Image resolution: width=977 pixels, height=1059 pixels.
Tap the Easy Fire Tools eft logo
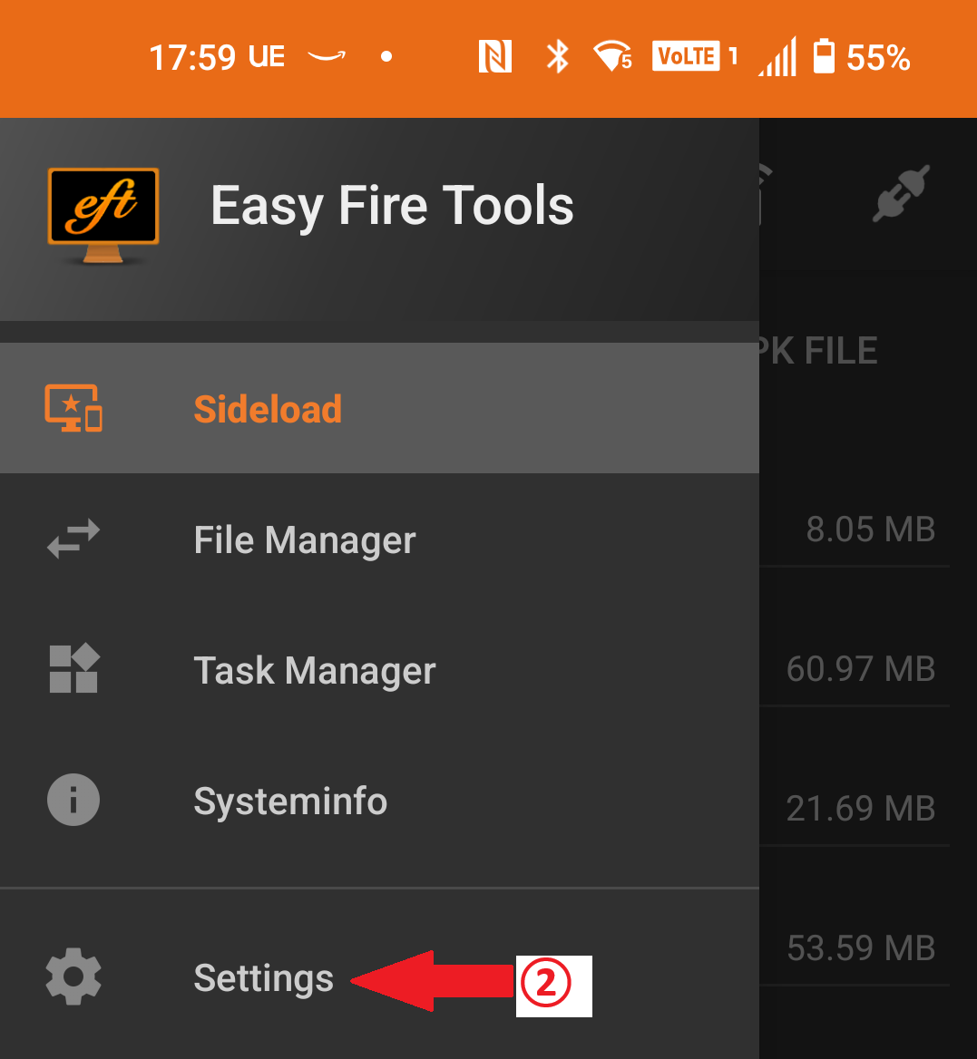tap(102, 216)
